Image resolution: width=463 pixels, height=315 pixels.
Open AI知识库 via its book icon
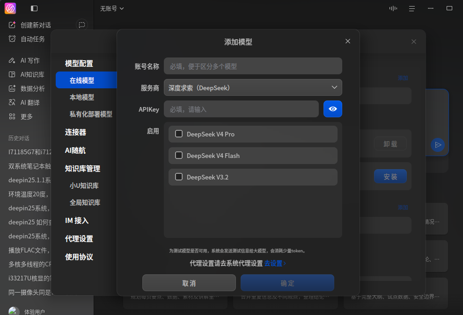click(12, 74)
